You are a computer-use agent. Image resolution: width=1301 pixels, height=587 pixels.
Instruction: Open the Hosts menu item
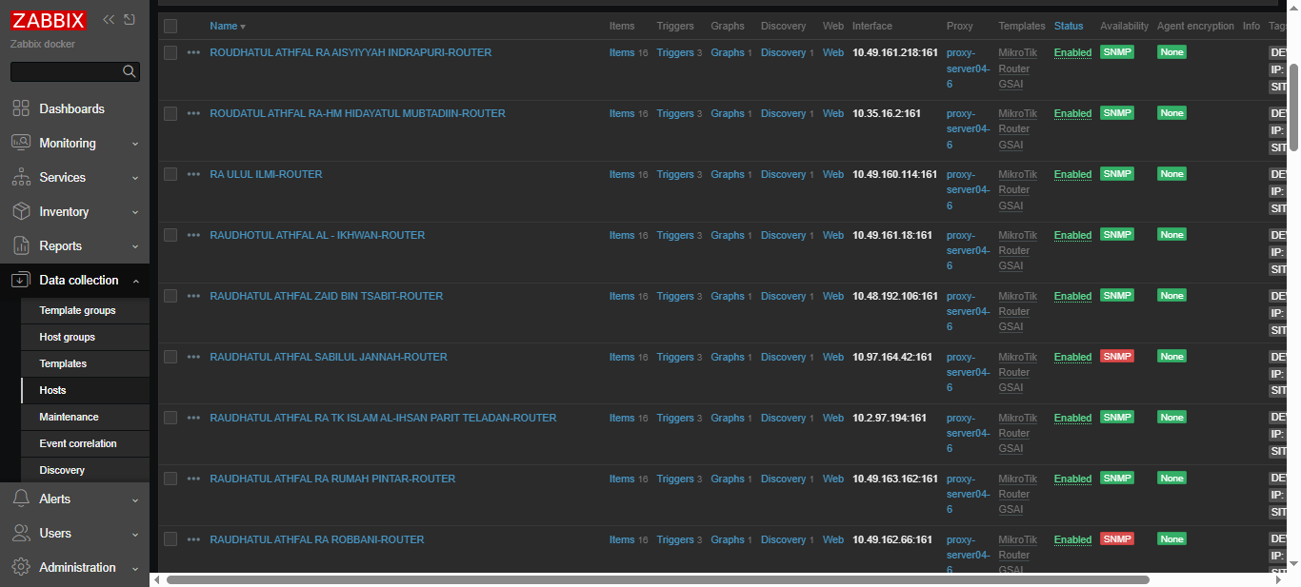click(52, 390)
